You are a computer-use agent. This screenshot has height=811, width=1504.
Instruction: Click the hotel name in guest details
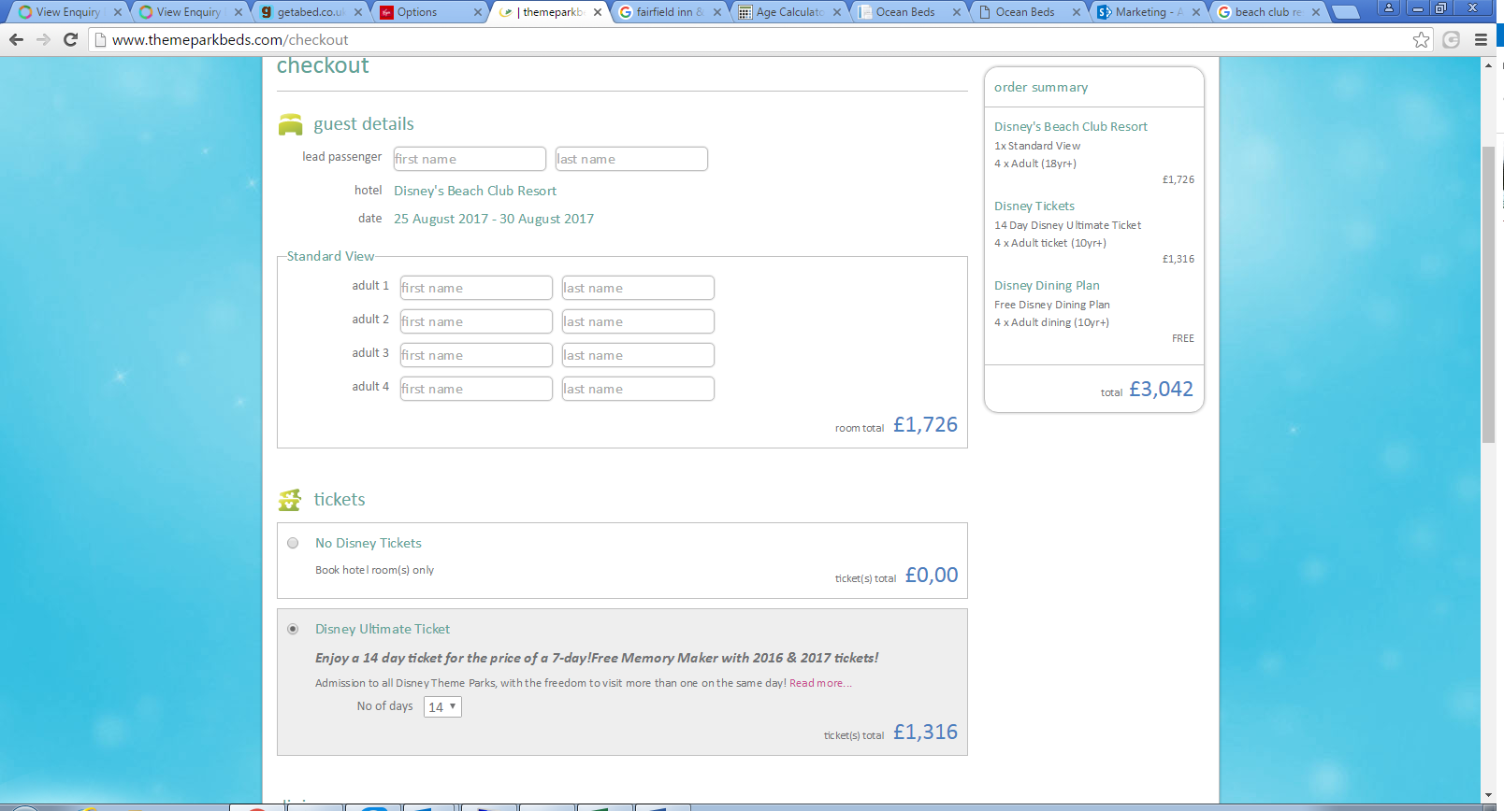tap(475, 191)
